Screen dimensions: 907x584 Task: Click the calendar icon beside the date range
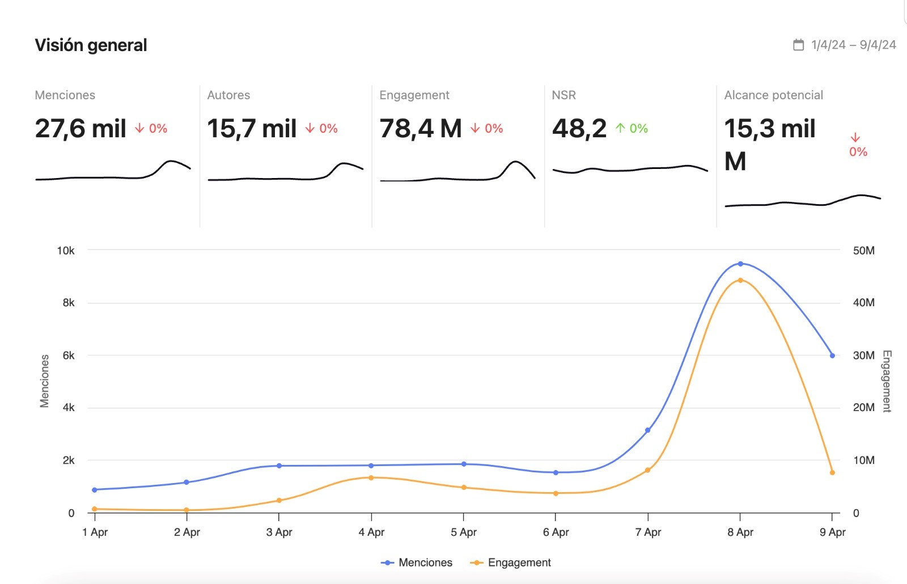[x=798, y=45]
